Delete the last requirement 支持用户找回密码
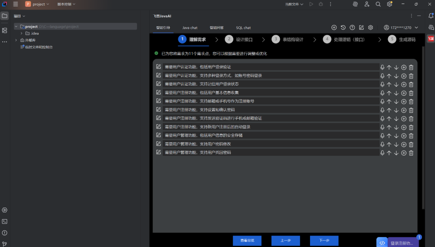Image resolution: width=435 pixels, height=247 pixels. pos(411,153)
